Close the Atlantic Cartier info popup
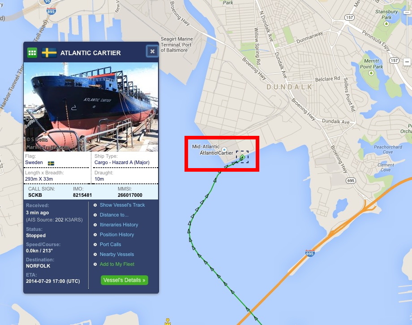This screenshot has height=325, width=412. [152, 51]
